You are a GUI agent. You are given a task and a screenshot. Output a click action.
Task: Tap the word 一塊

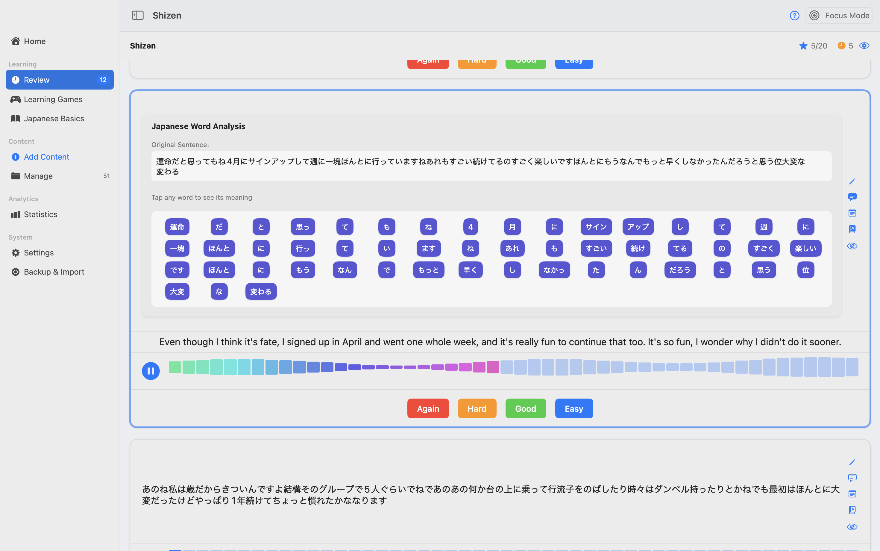177,249
